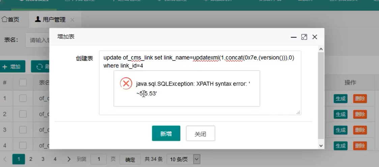Click the dialog vertical scrollbar thumb
This screenshot has height=167, width=379.
pyautogui.click(x=321, y=95)
